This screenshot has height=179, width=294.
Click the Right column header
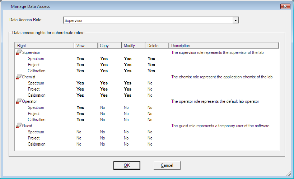(45, 46)
